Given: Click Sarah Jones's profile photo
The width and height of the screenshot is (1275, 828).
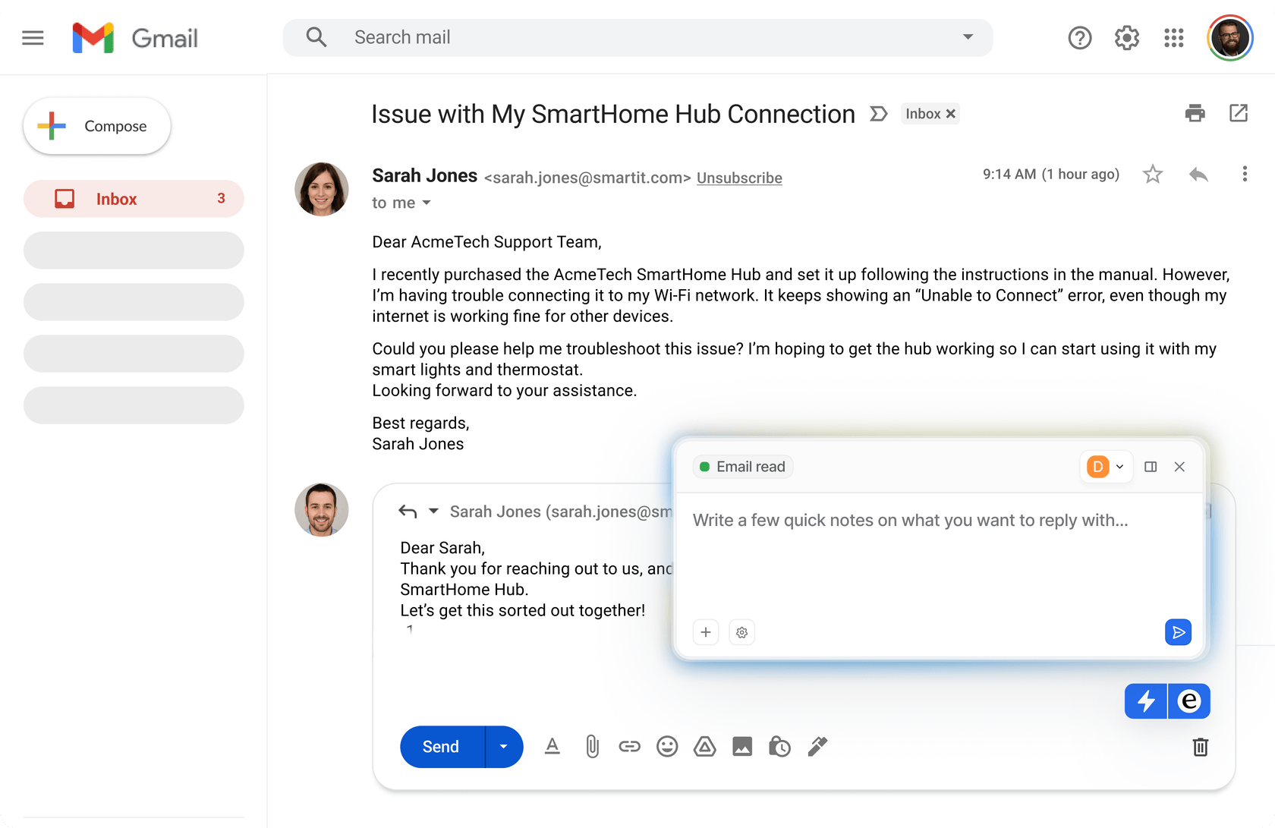Looking at the screenshot, I should coord(322,189).
